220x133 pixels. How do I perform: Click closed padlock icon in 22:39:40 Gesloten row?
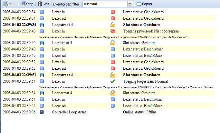tap(113, 43)
